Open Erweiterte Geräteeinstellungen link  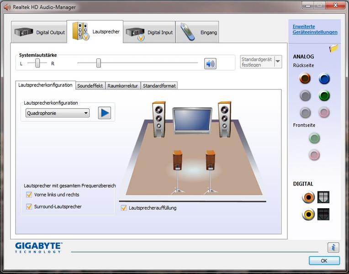(x=315, y=29)
